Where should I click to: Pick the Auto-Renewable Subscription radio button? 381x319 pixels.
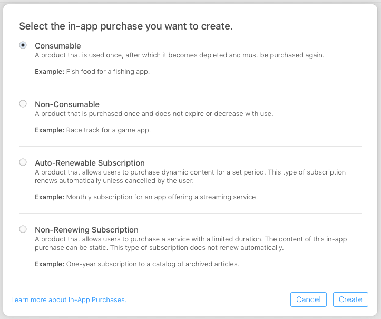(x=23, y=162)
